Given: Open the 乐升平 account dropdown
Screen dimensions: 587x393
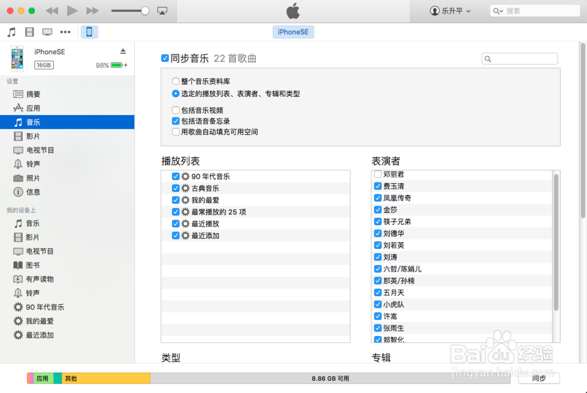Looking at the screenshot, I should [x=450, y=11].
